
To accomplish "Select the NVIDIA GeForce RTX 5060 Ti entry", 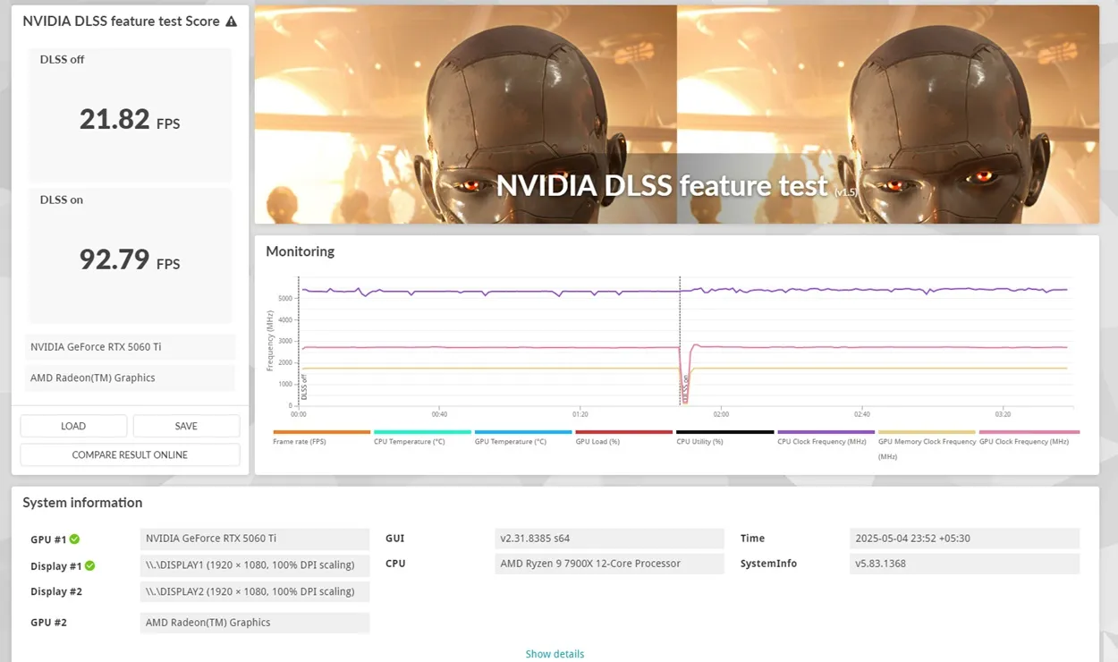I will [130, 346].
